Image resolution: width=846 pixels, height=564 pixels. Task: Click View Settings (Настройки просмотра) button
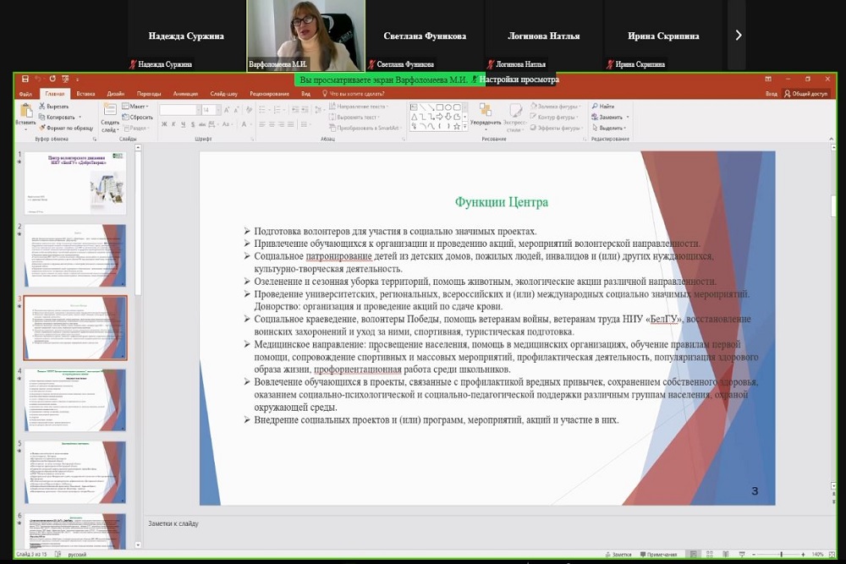click(x=519, y=79)
